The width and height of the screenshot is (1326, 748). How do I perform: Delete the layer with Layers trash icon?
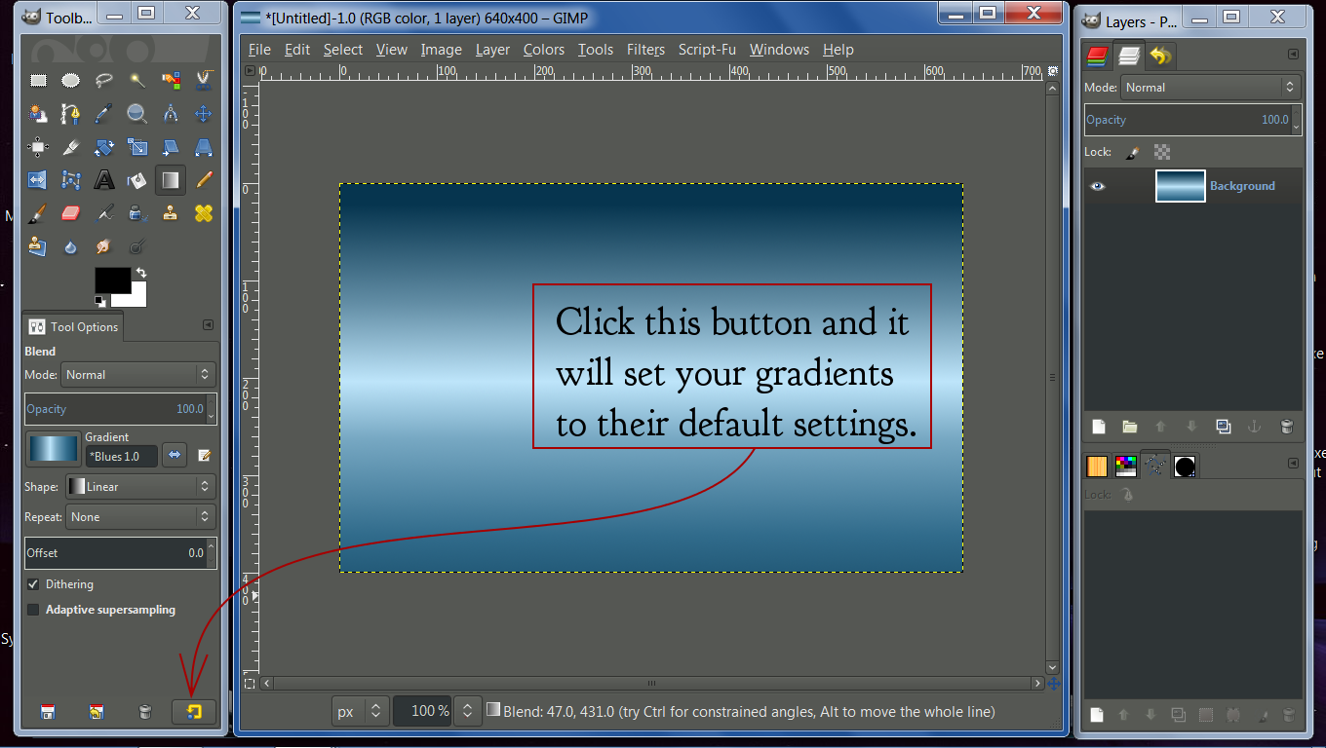[x=1286, y=426]
